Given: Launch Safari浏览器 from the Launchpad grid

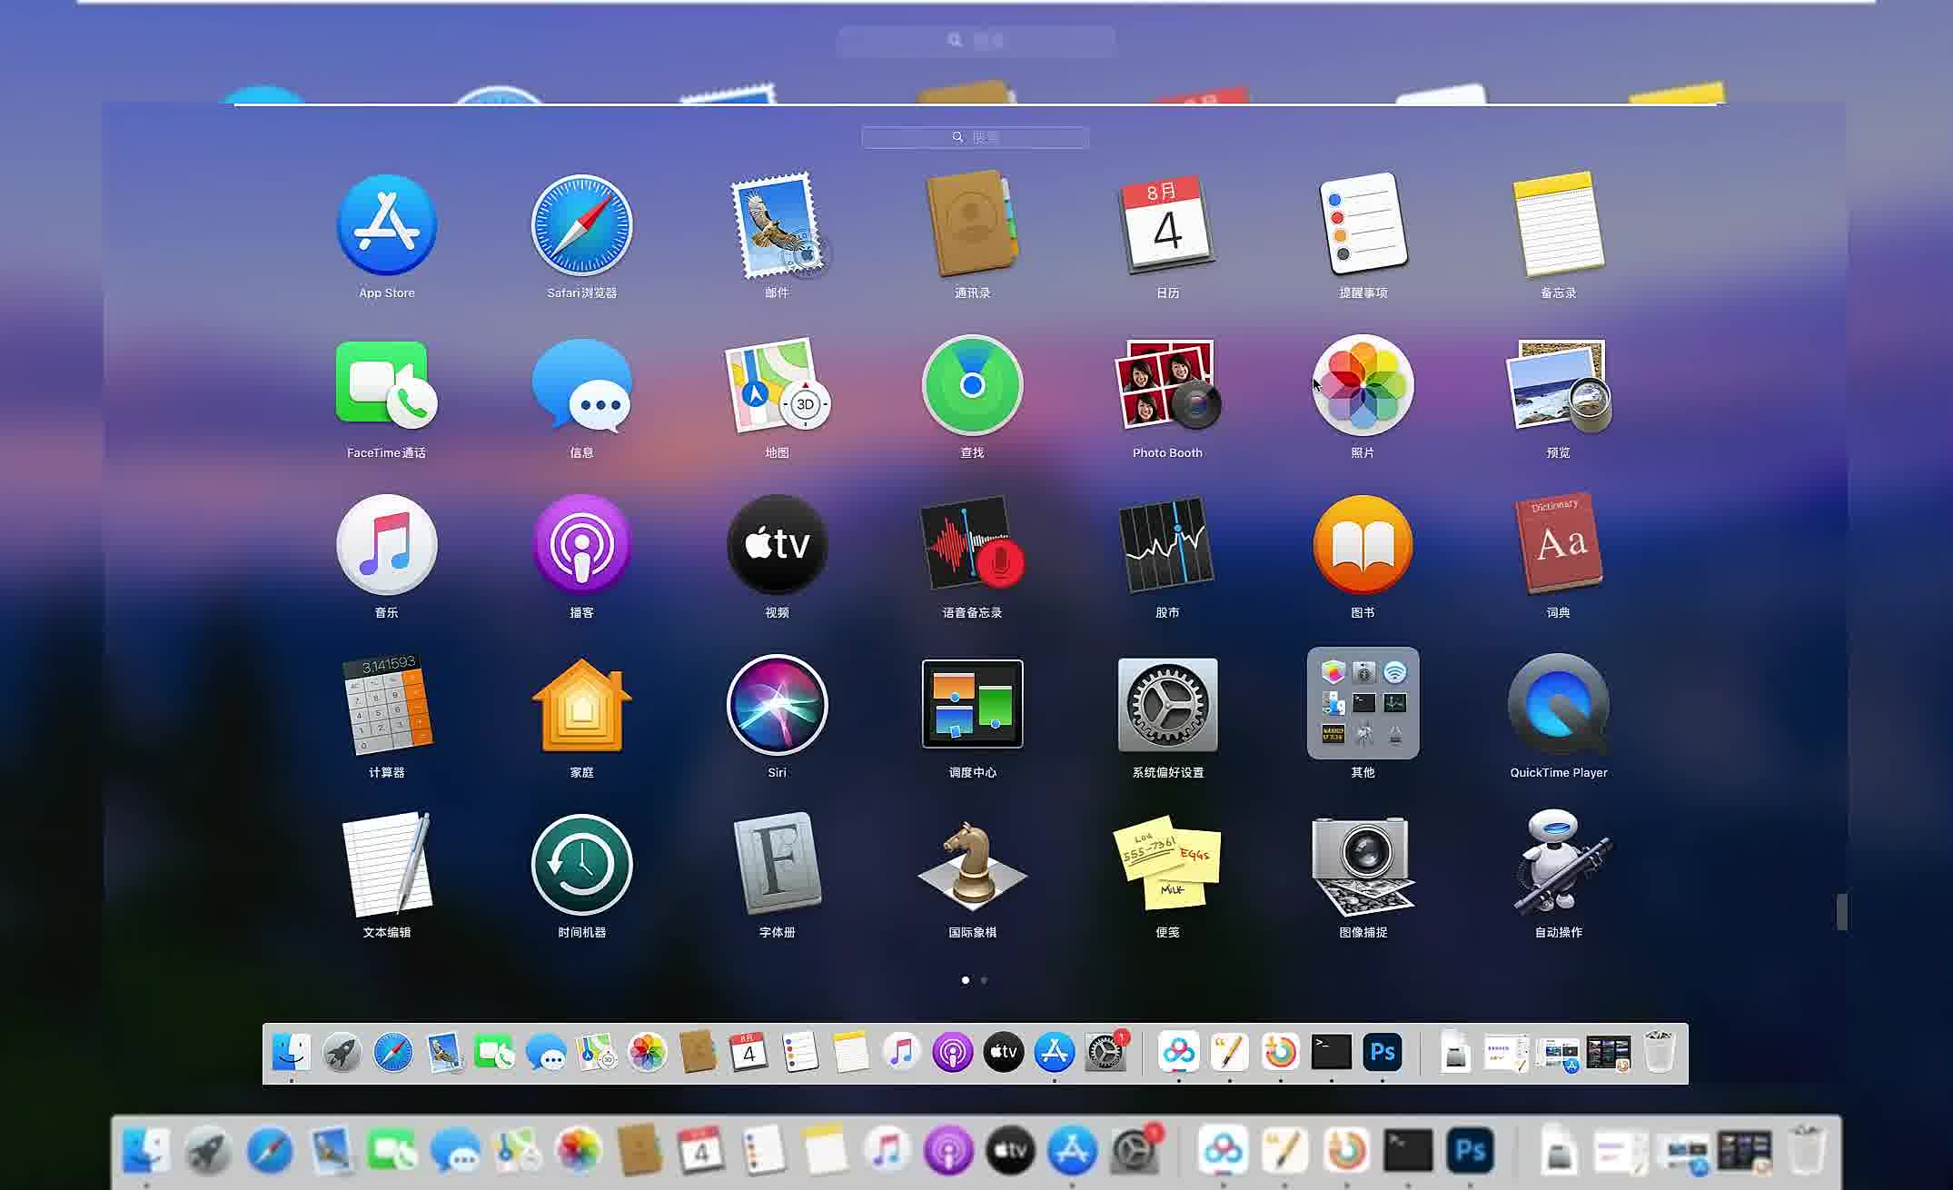Looking at the screenshot, I should tap(581, 225).
